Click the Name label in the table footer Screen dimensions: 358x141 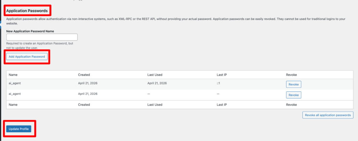click(x=13, y=105)
